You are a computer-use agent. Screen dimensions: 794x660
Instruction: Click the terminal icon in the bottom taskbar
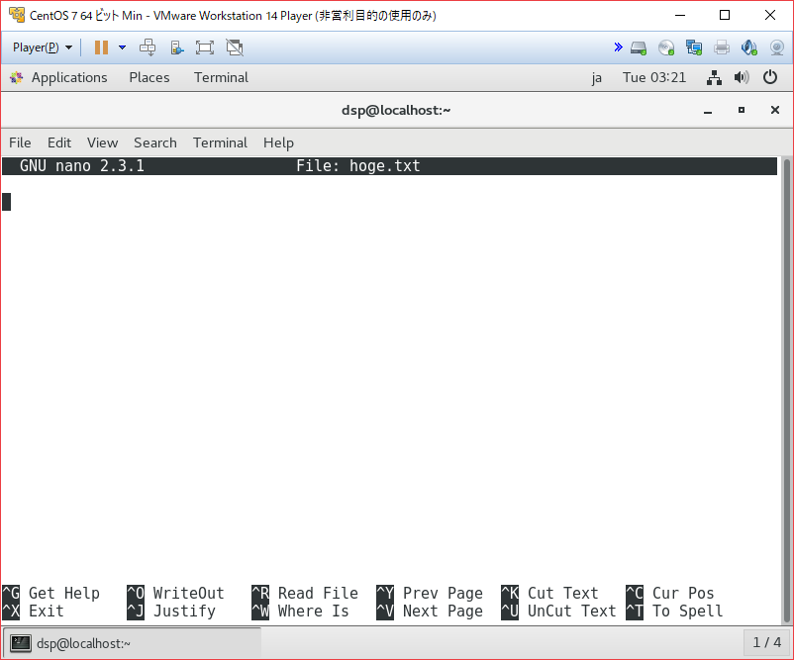pyautogui.click(x=21, y=643)
